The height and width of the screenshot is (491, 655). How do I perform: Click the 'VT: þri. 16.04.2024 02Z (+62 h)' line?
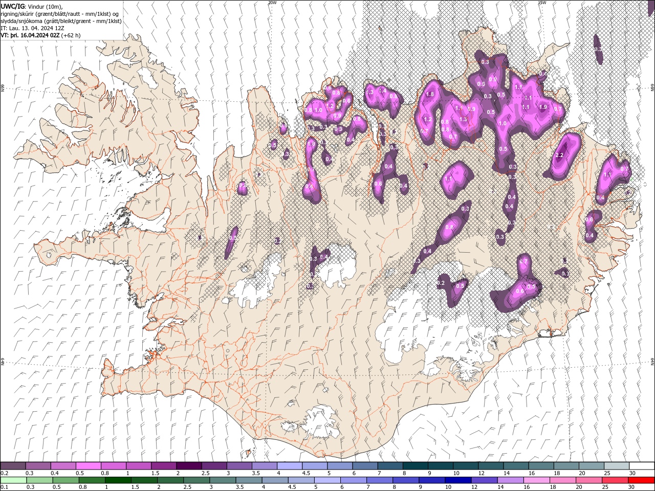point(40,35)
